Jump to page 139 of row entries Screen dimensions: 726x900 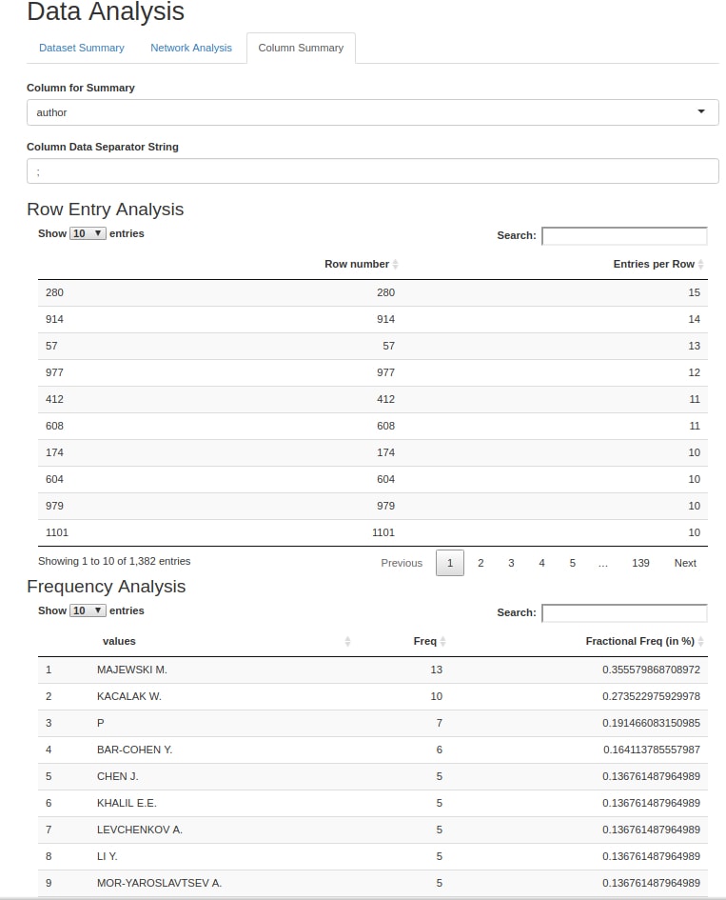640,563
